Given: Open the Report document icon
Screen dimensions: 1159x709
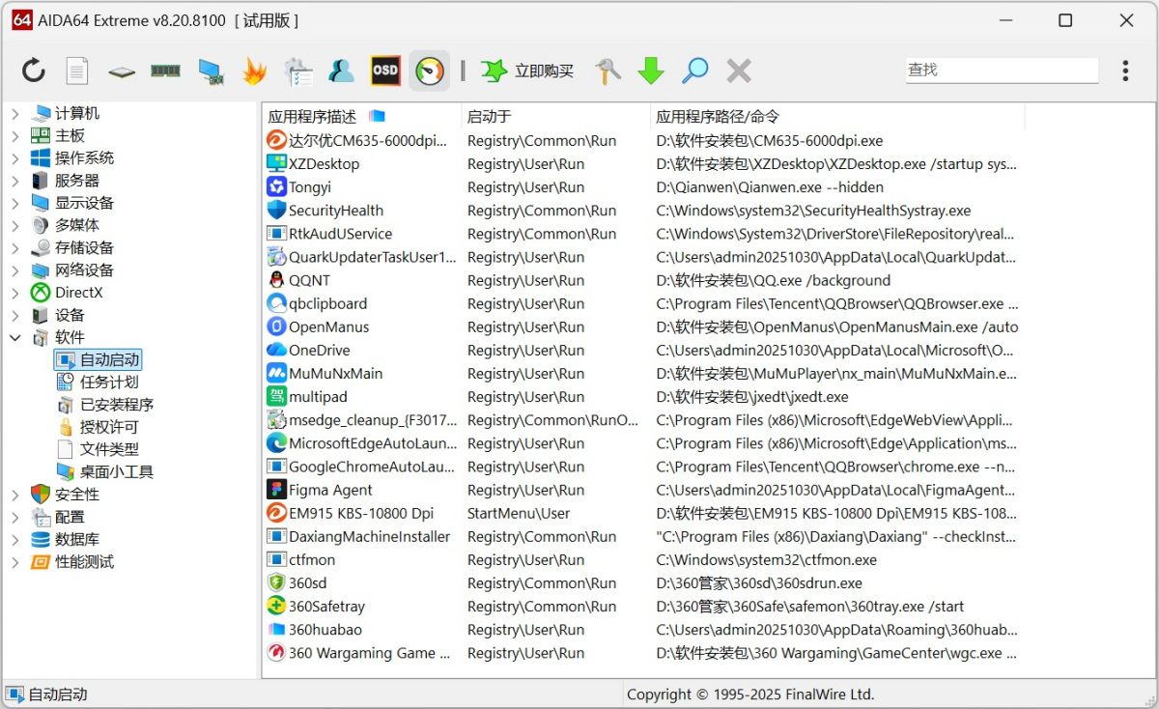Looking at the screenshot, I should [77, 71].
